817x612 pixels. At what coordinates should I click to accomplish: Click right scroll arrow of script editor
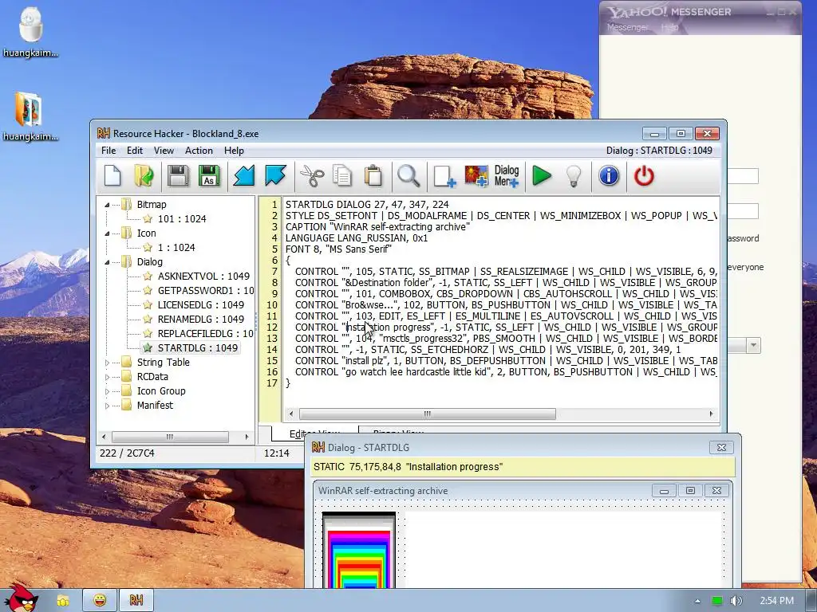pos(711,414)
